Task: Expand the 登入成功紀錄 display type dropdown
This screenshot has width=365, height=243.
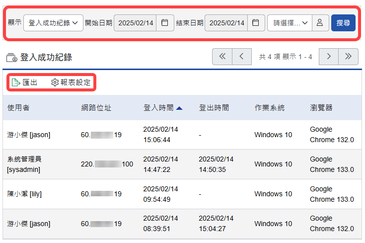Action: tap(53, 23)
